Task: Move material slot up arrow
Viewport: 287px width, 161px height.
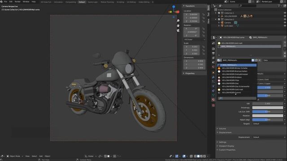Action: (x=285, y=53)
